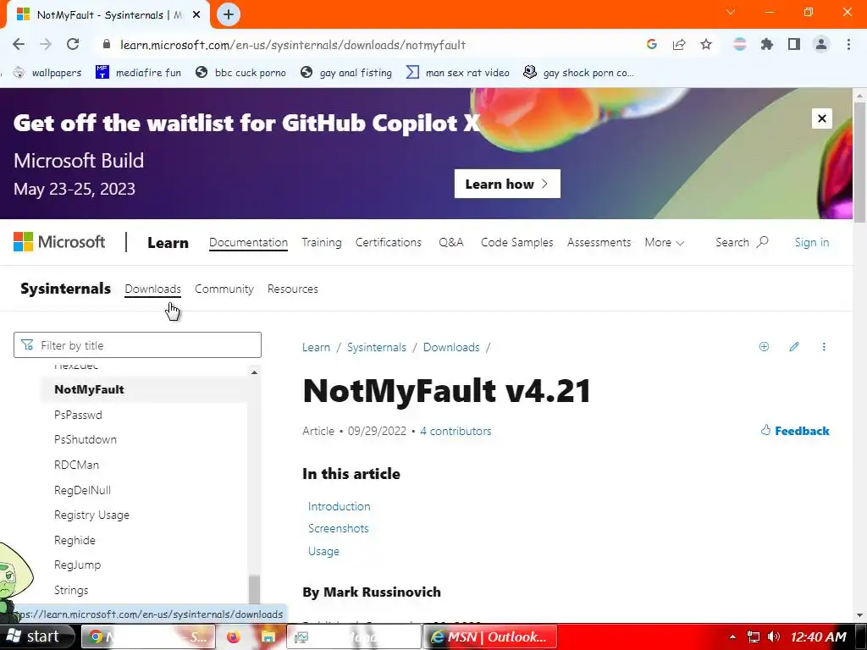Viewport: 867px width, 650px height.
Task: Close the NotMyFault browser tab
Action: (196, 15)
